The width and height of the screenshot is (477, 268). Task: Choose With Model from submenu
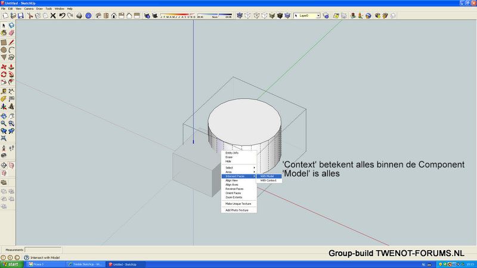pos(269,176)
